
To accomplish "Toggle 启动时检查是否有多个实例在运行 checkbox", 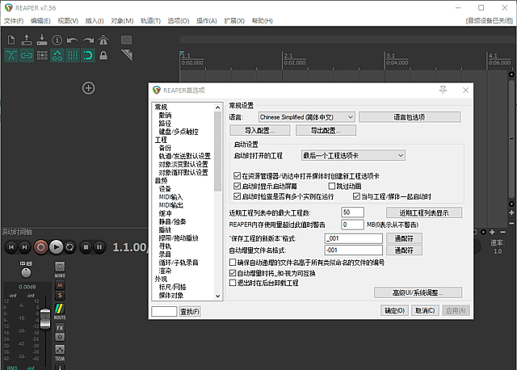I will pyautogui.click(x=237, y=196).
